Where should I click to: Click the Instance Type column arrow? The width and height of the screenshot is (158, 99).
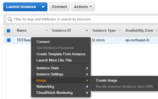click(120, 31)
